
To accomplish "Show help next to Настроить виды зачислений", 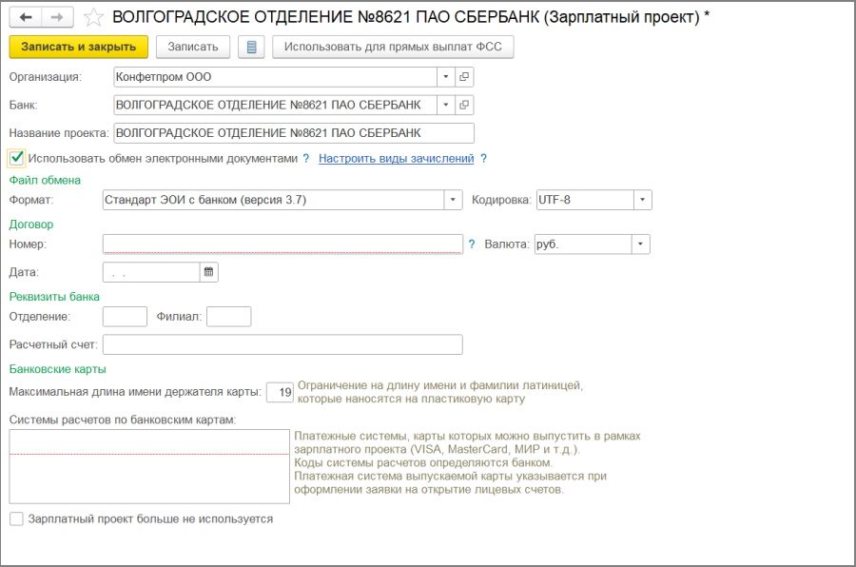I will pos(484,159).
